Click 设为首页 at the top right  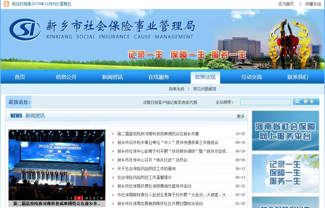pyautogui.click(x=286, y=4)
